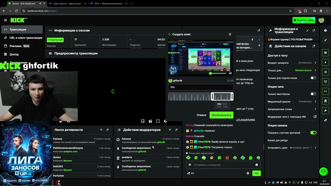Image resolution: width=331 pixels, height=186 pixels.
Task: Click the lightning bolt icon in right rail
Action: point(325,63)
